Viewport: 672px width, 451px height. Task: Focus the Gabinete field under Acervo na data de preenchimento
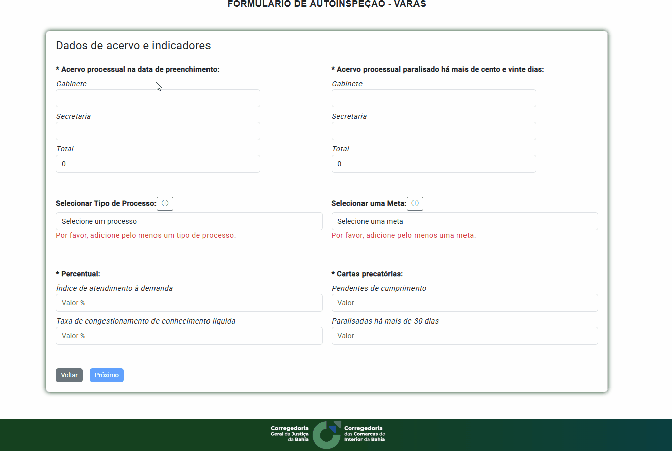click(x=158, y=98)
